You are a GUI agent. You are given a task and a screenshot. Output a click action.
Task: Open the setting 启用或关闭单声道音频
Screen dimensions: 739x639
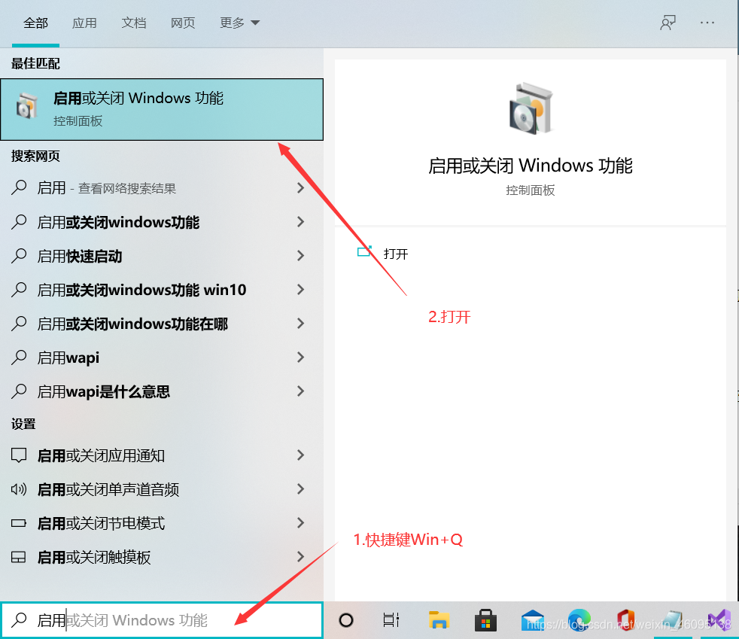click(x=162, y=490)
